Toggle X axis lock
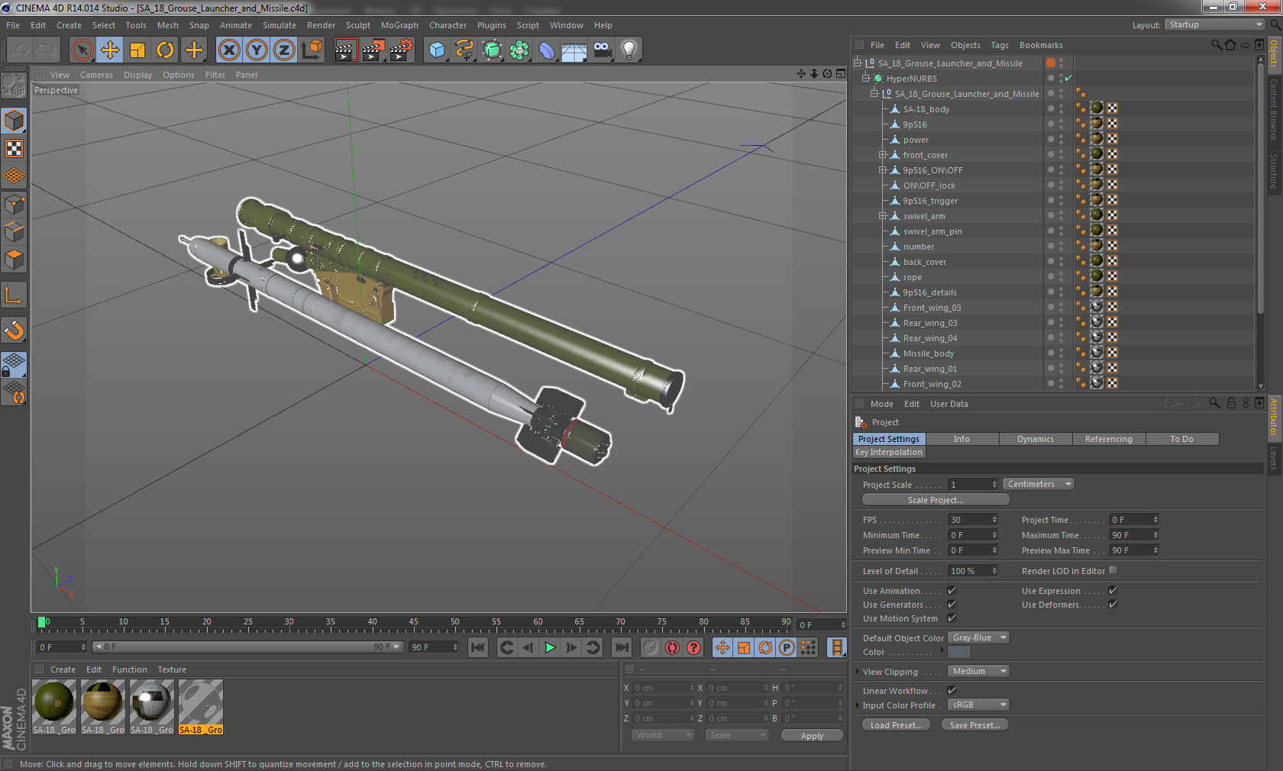Screen dimensions: 1283x771 click(228, 50)
